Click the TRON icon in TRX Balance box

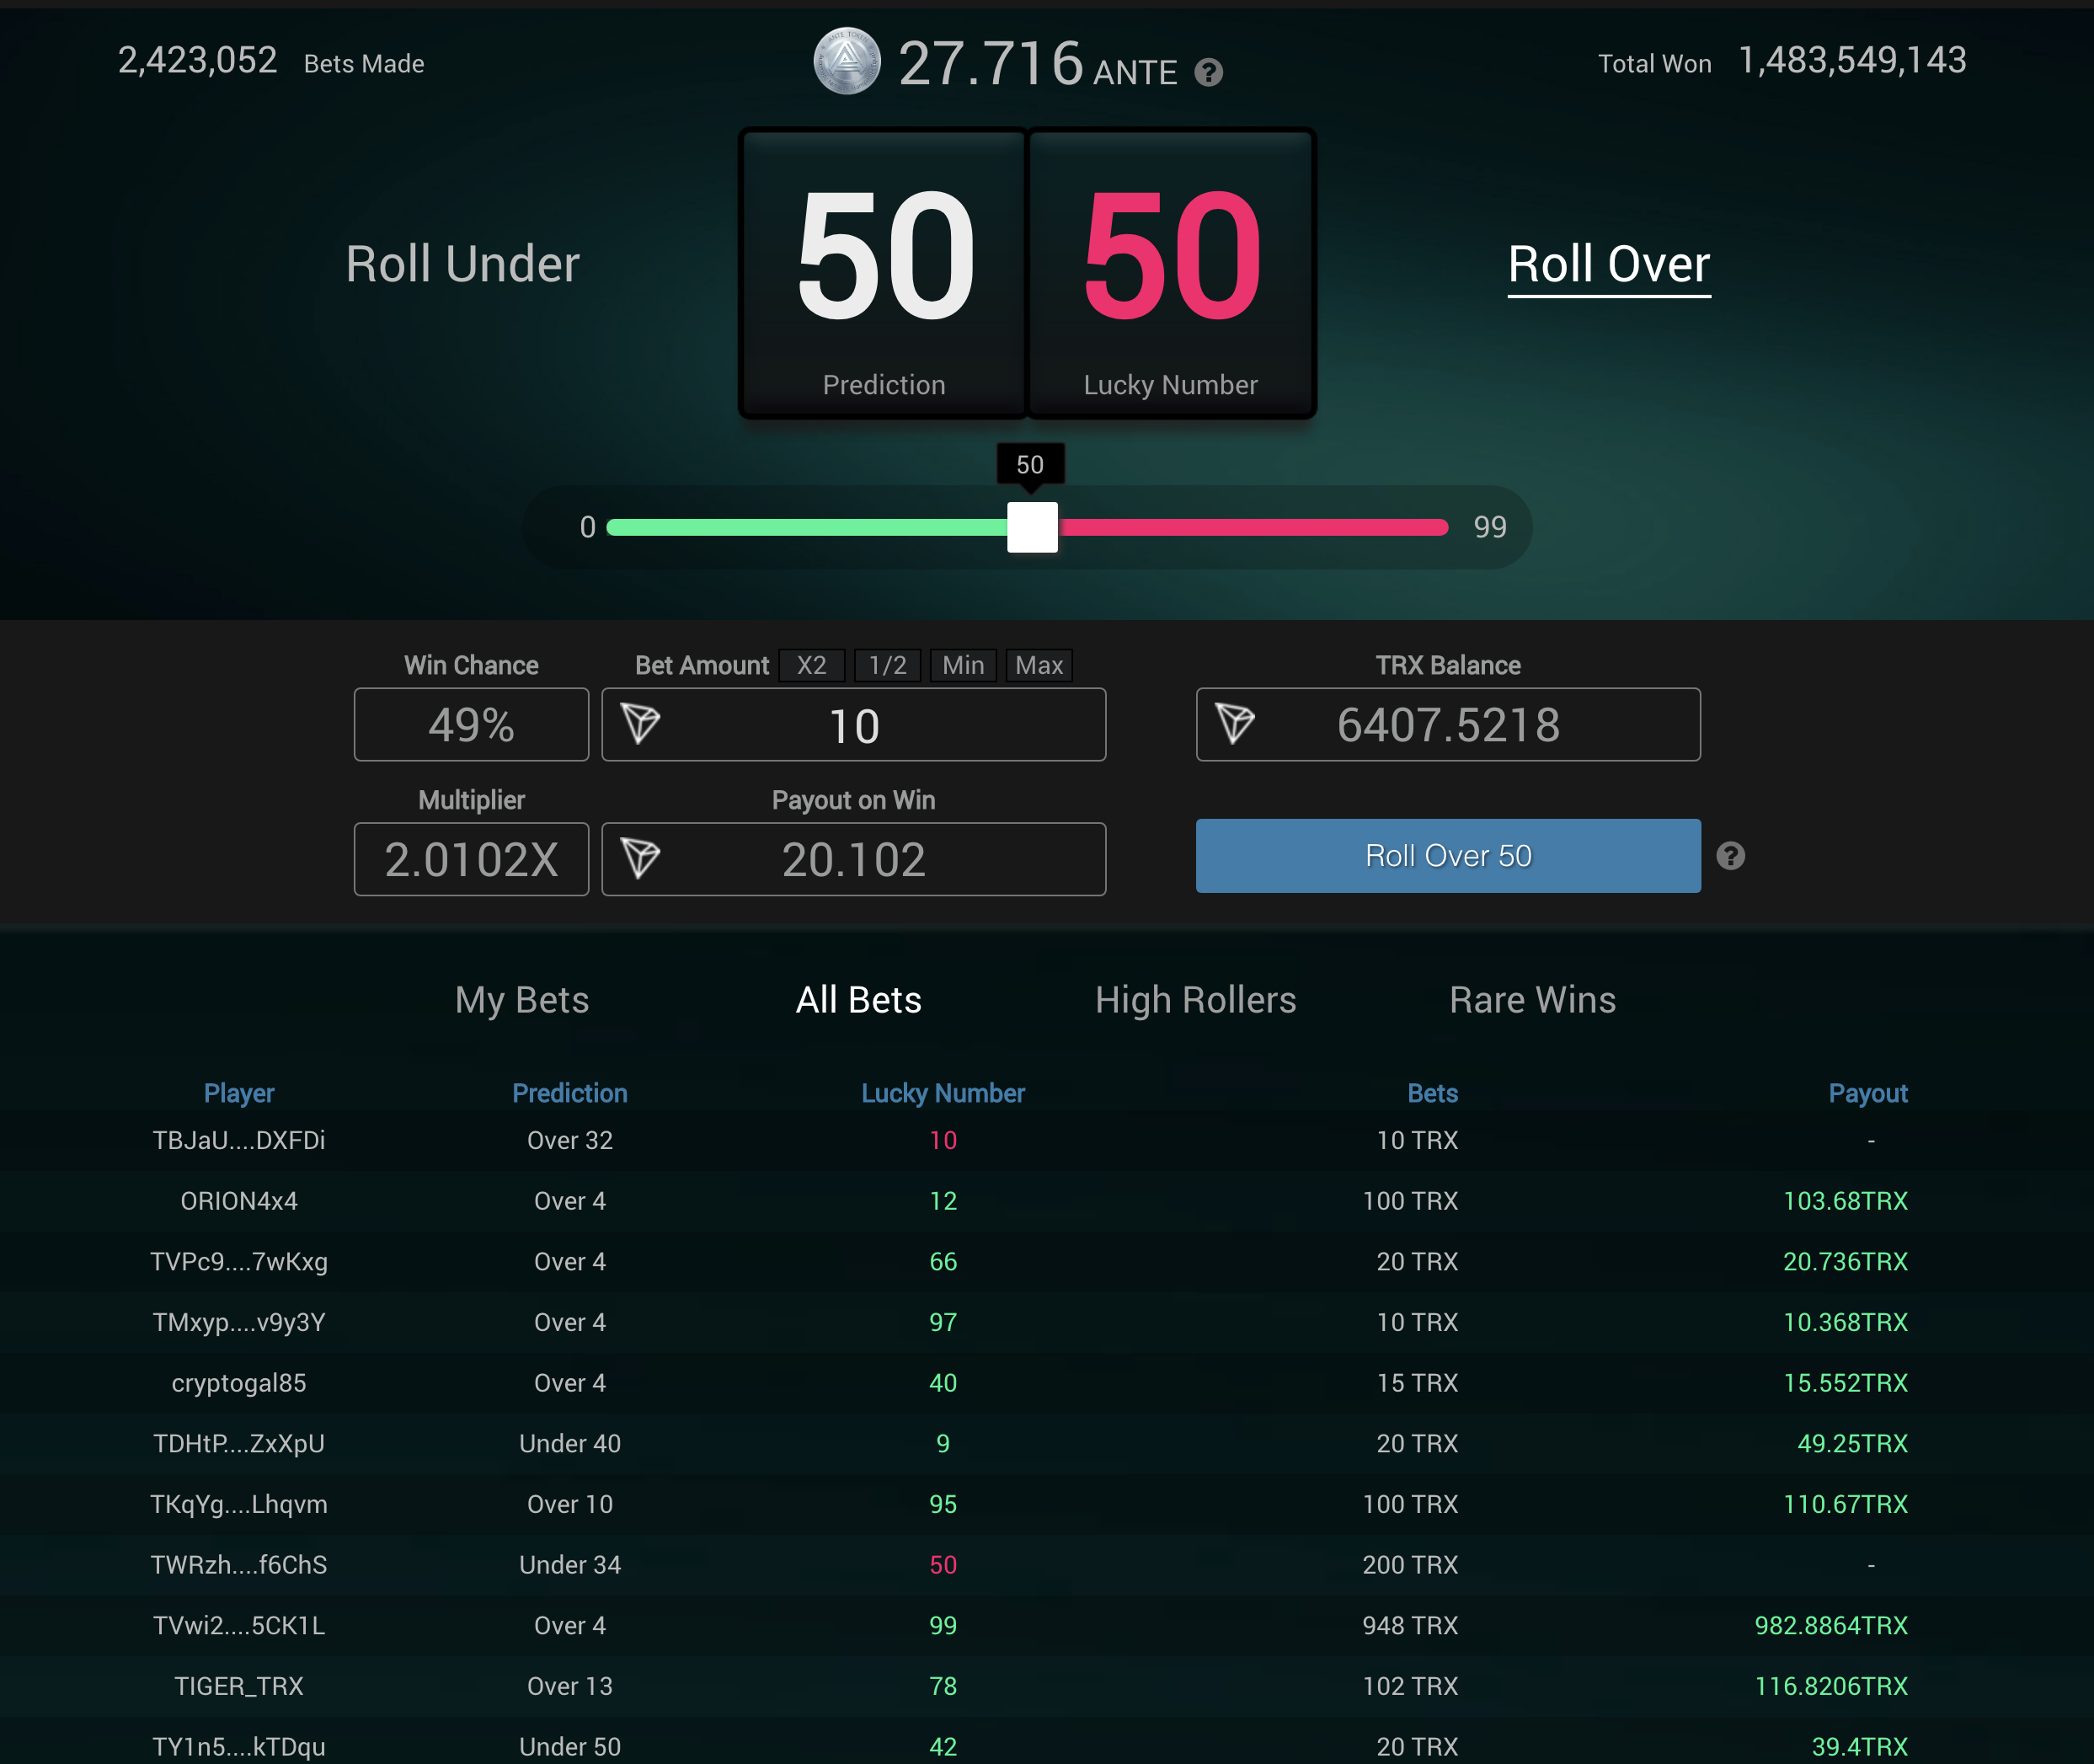click(x=1235, y=723)
